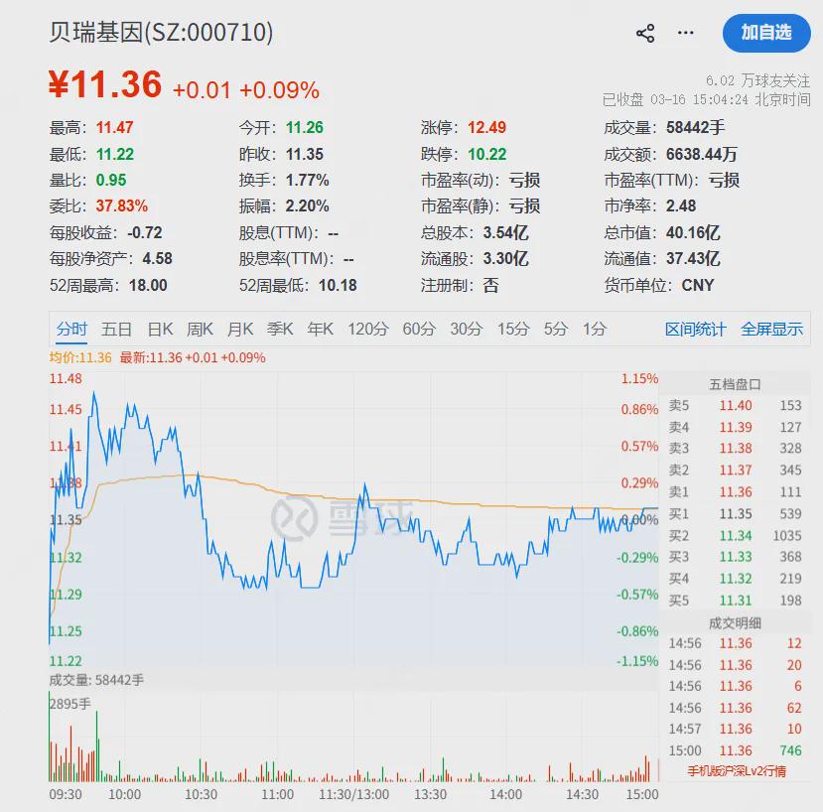Switch to the 五日 chart tab
The width and height of the screenshot is (823, 812).
(116, 329)
